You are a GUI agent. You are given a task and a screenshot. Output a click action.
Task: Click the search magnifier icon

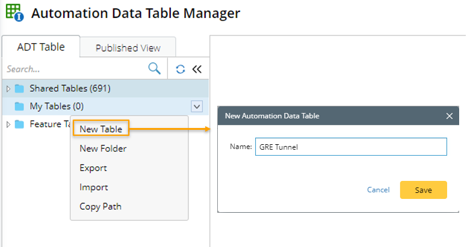pyautogui.click(x=155, y=69)
